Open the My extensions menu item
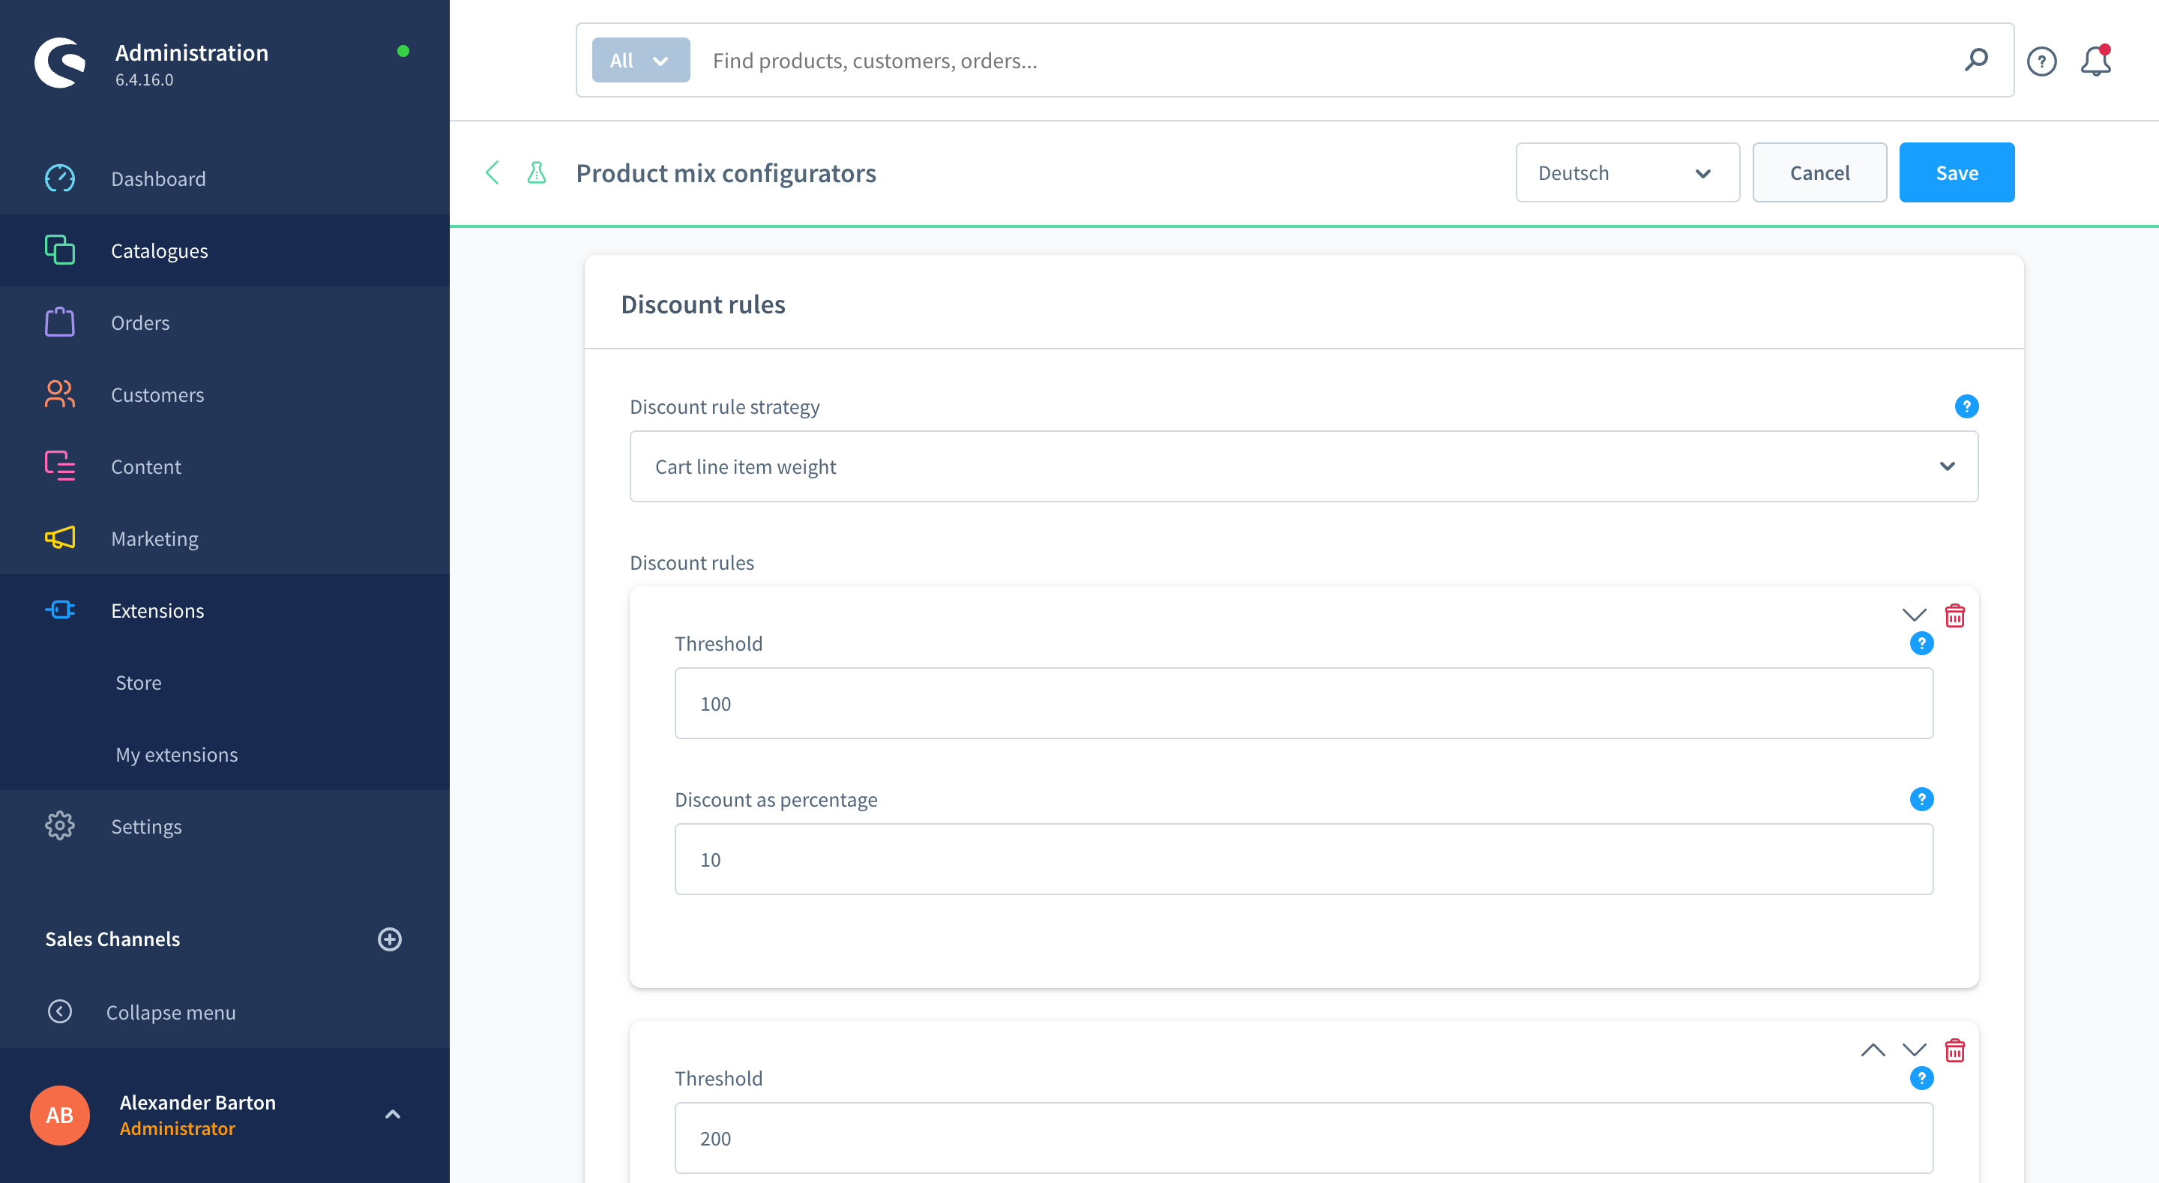The height and width of the screenshot is (1183, 2159). point(176,753)
